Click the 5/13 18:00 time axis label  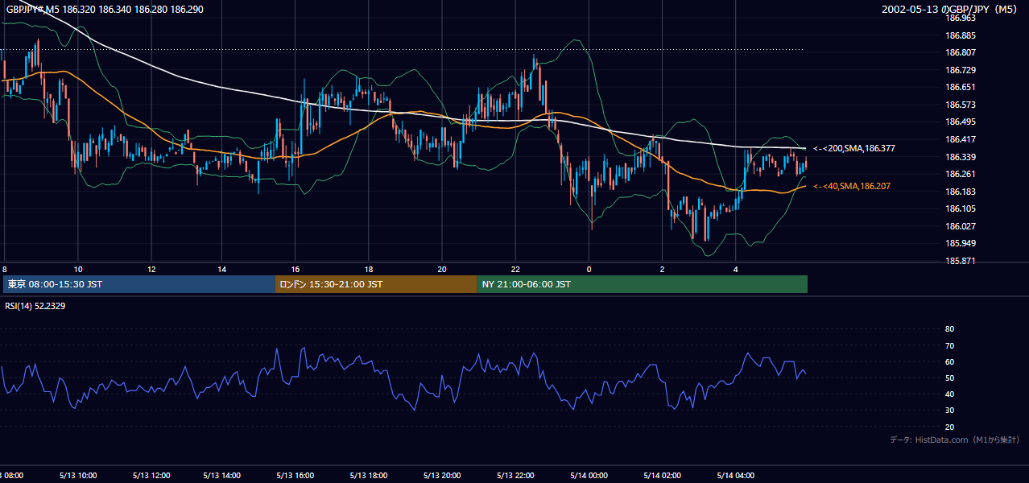point(370,475)
